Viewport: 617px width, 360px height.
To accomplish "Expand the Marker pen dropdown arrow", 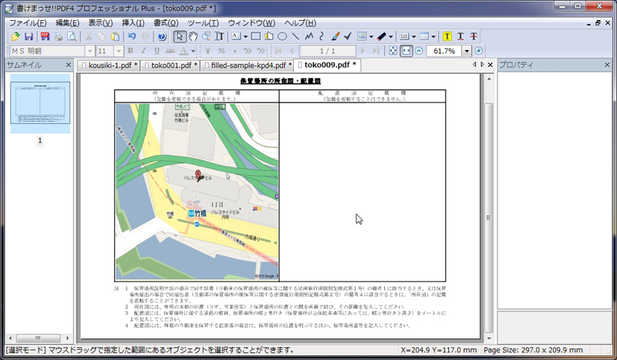I will pyautogui.click(x=391, y=36).
